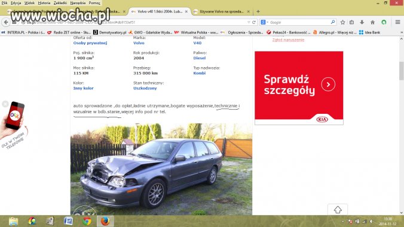Click the arrow circle in KIA ad

click(328, 84)
